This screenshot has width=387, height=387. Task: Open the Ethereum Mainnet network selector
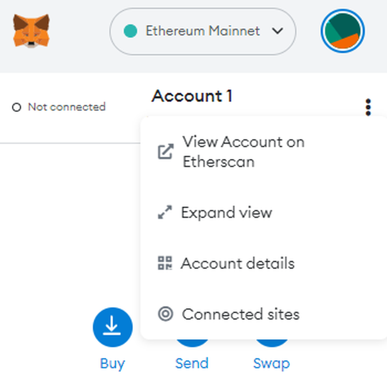203,31
